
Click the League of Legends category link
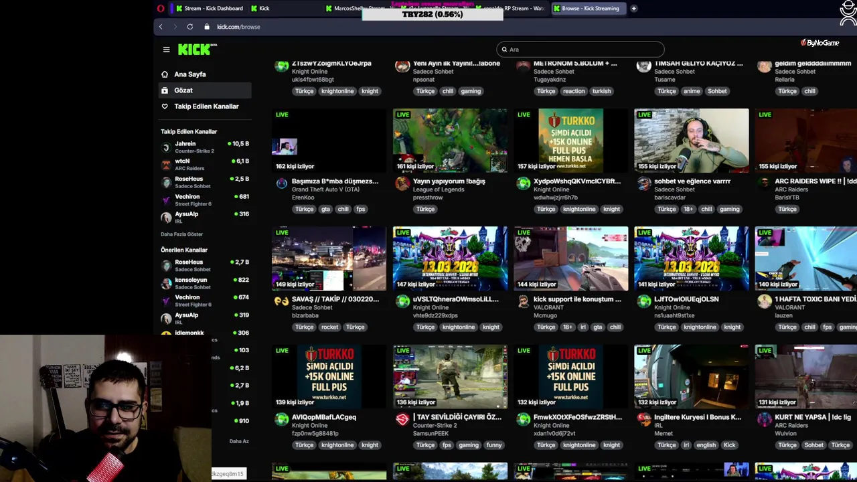[439, 189]
